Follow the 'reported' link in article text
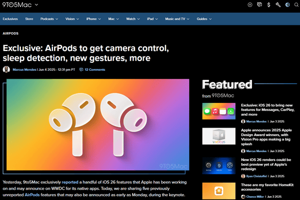300x200 pixels. point(70,182)
